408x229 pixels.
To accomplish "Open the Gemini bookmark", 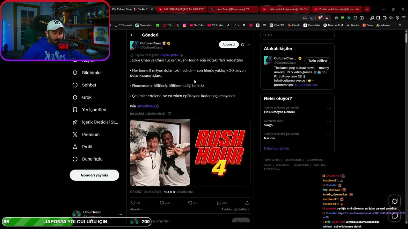I will click(x=353, y=25).
